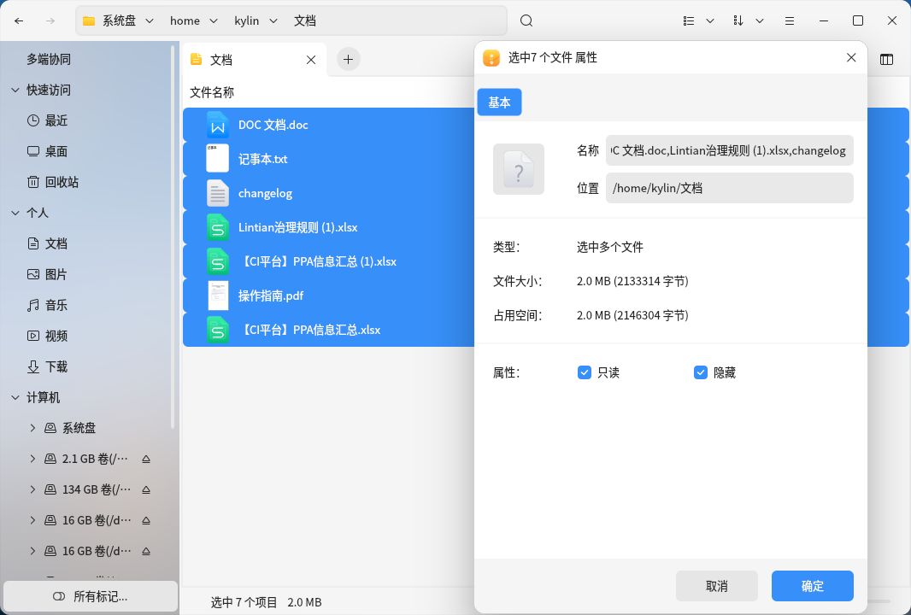Open the view mode dropdown arrow
The image size is (911, 615).
coord(710,20)
